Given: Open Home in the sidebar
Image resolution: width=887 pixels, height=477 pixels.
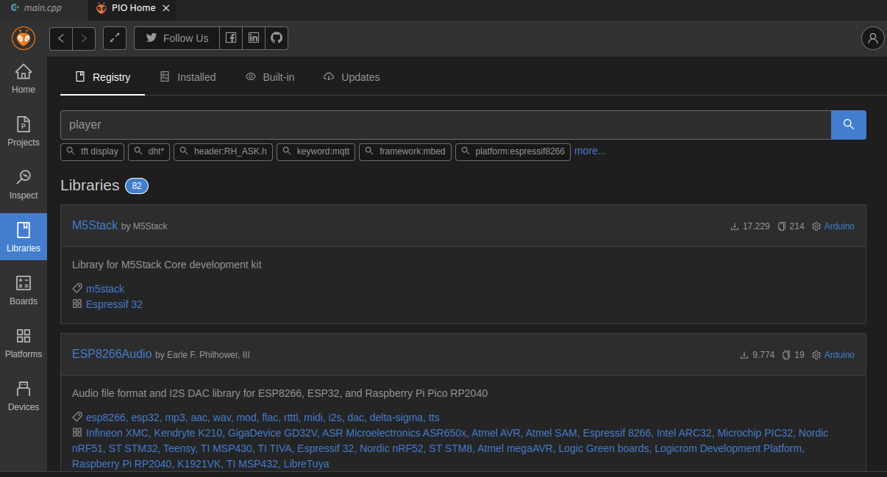Looking at the screenshot, I should pos(24,79).
